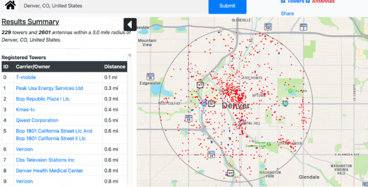Open Bop Republic Plaza I Llc. tower
368x187 pixels.
43,99
